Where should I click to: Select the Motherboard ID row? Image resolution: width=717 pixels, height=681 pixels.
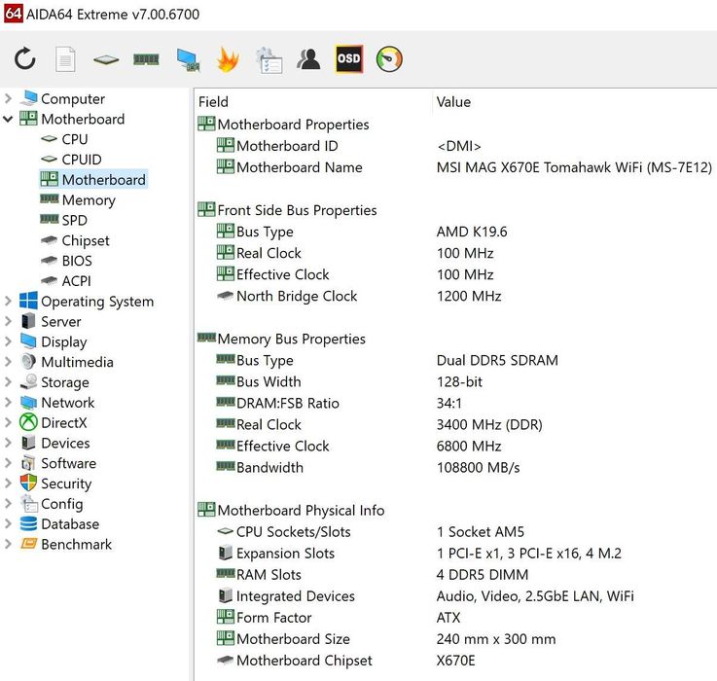[348, 145]
